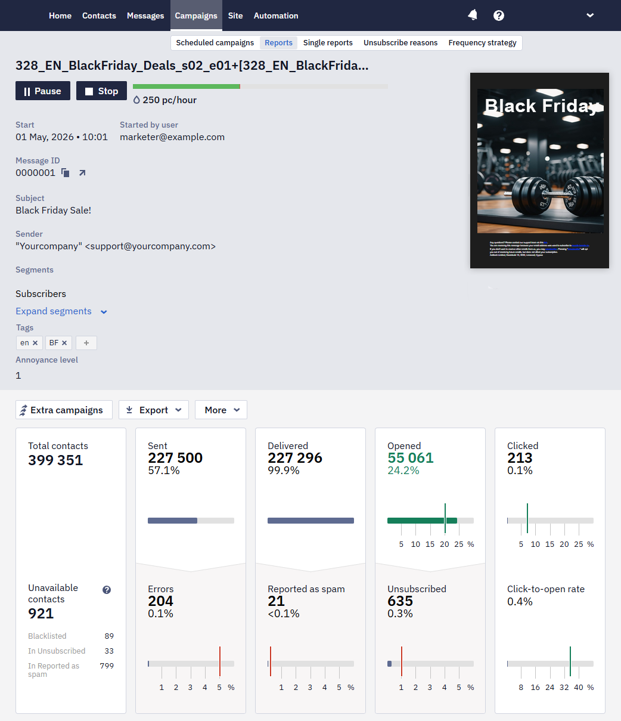Click the Sent percentage bar
This screenshot has height=721, width=621.
[191, 521]
